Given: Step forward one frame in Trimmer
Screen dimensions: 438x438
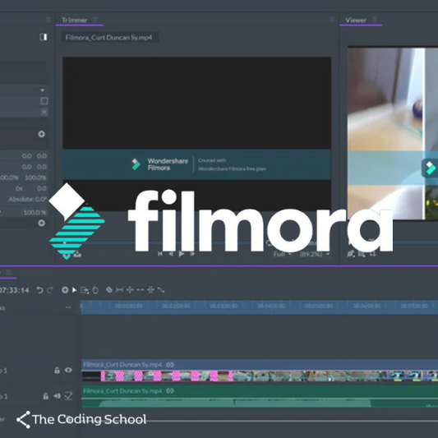Looking at the screenshot, I should click(x=192, y=254).
